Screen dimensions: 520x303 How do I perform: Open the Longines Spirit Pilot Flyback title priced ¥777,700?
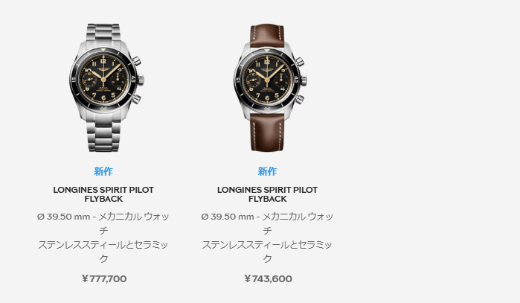[103, 194]
